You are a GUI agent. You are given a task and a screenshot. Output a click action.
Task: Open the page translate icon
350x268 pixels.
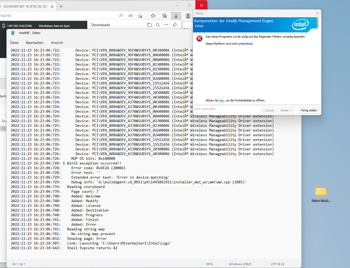coord(130,16)
